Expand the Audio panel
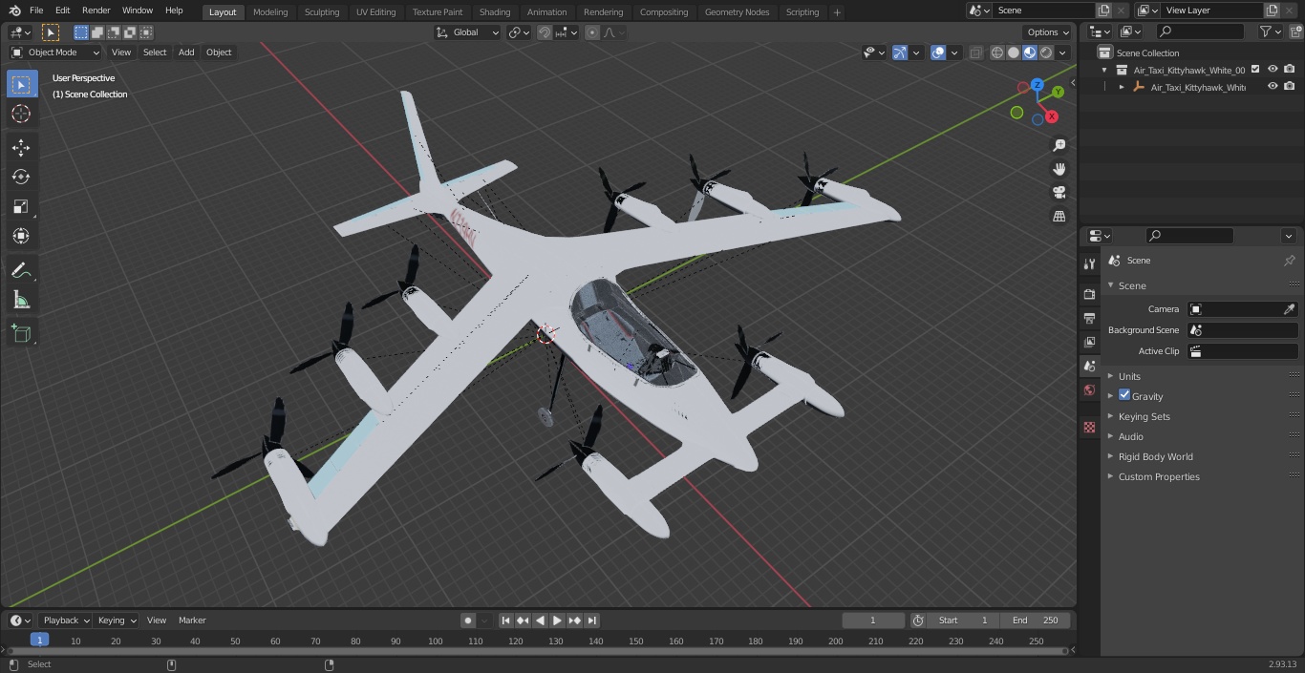Image resolution: width=1305 pixels, height=673 pixels. click(1131, 436)
